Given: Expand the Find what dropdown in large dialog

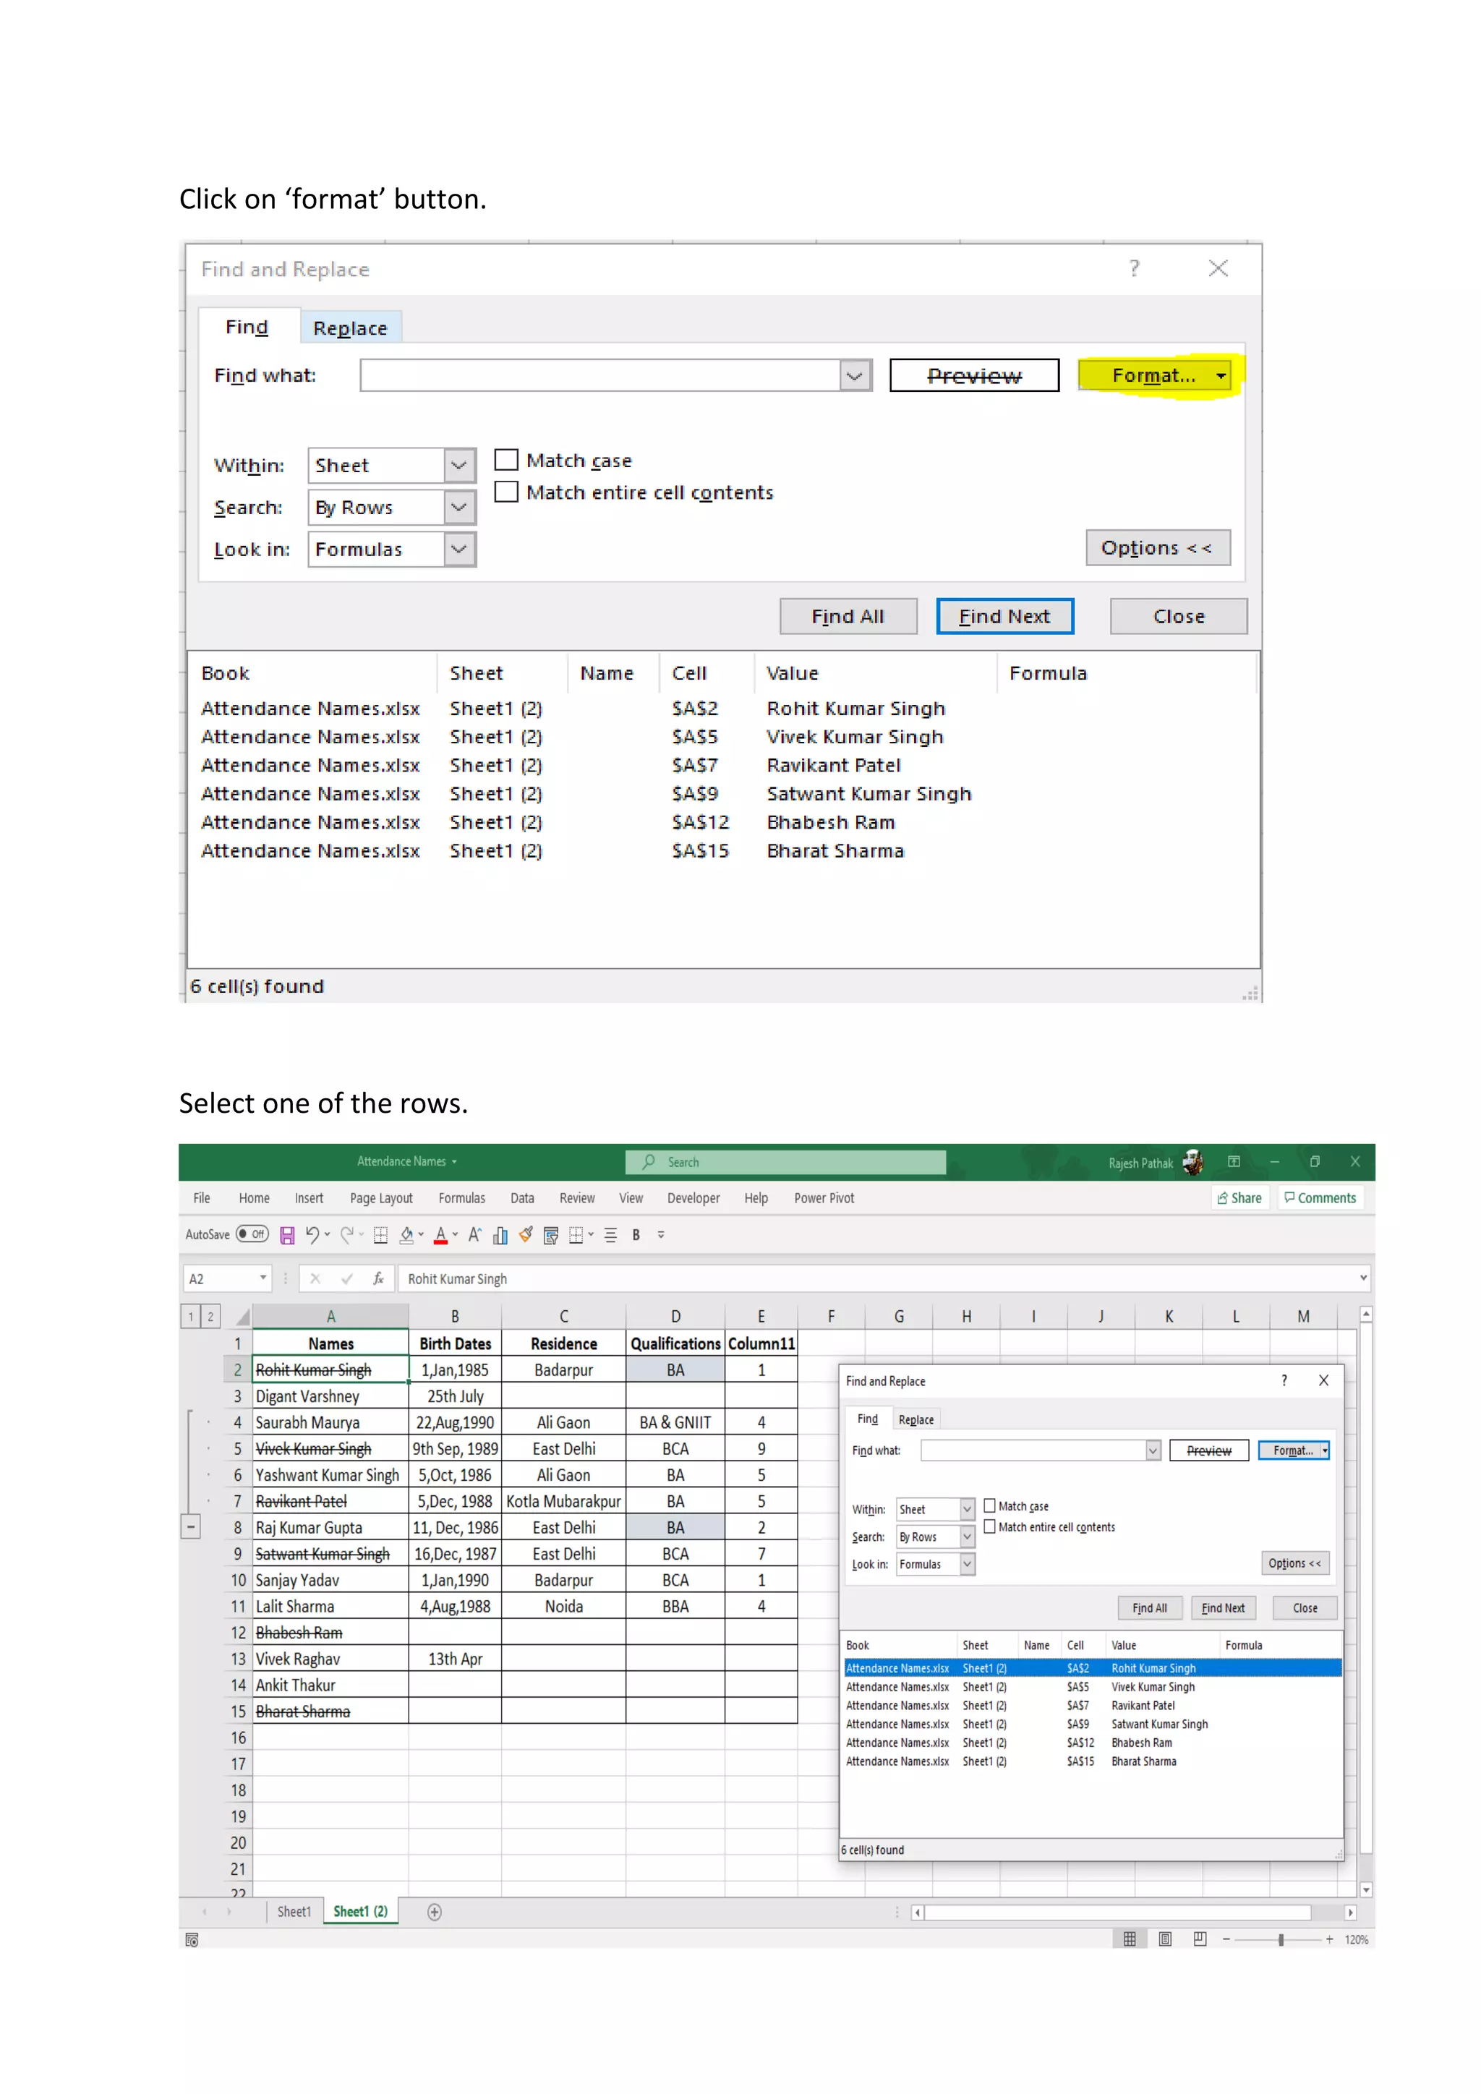Looking at the screenshot, I should (x=855, y=375).
